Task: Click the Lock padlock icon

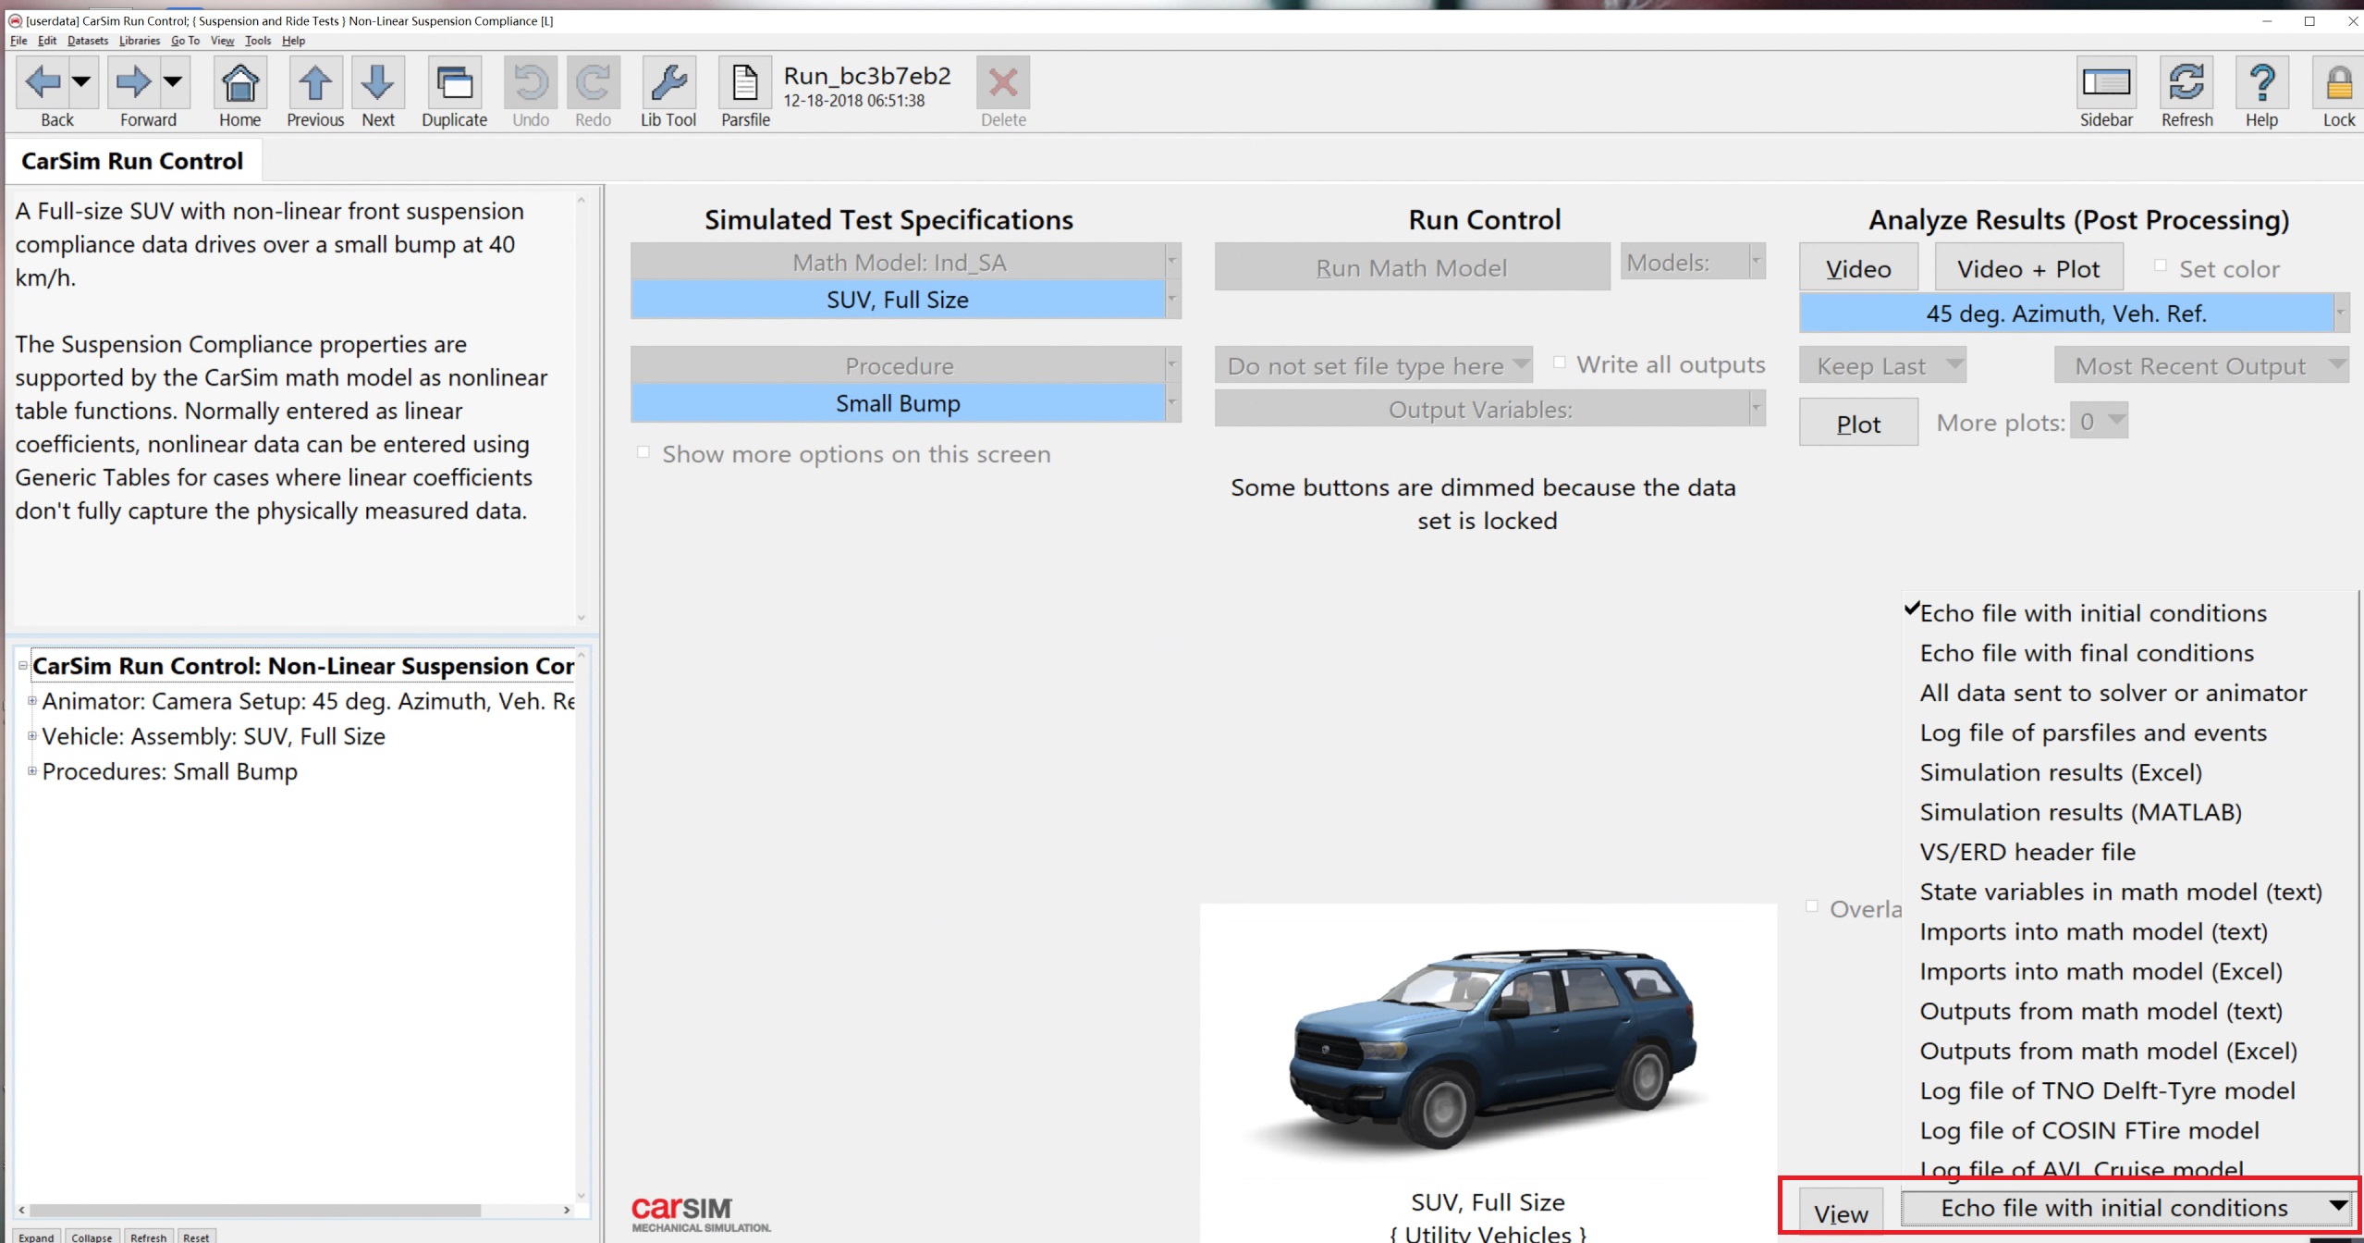Action: click(x=2338, y=84)
